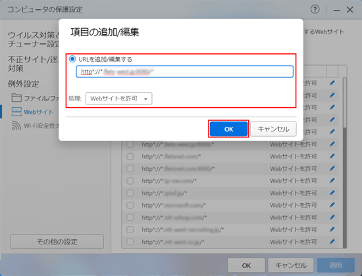Open the '処理' Webサイトを許可 dropdown
This screenshot has width=362, height=276.
[x=118, y=99]
